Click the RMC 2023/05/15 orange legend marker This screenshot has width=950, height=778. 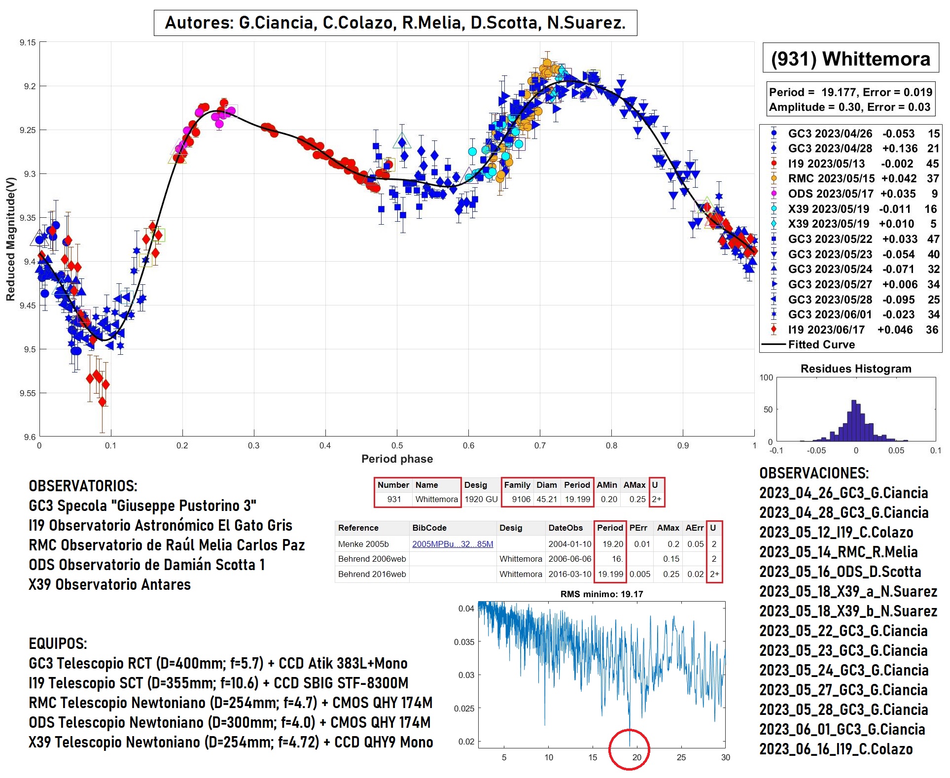[774, 178]
